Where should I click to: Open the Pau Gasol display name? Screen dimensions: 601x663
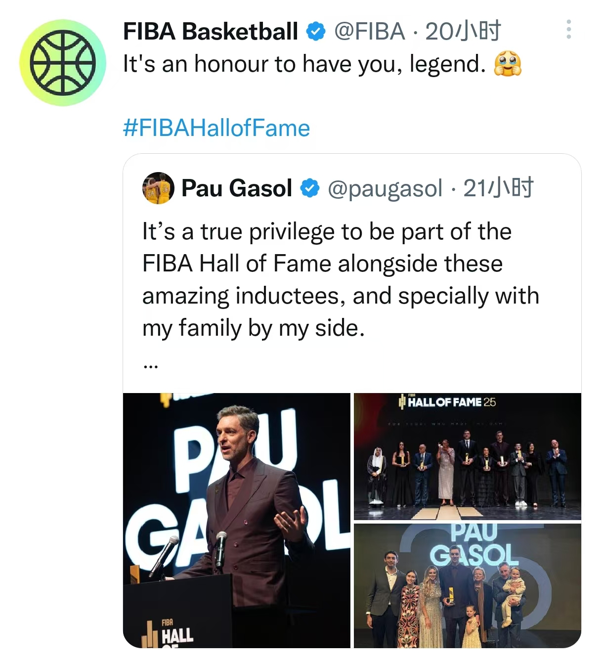[237, 188]
